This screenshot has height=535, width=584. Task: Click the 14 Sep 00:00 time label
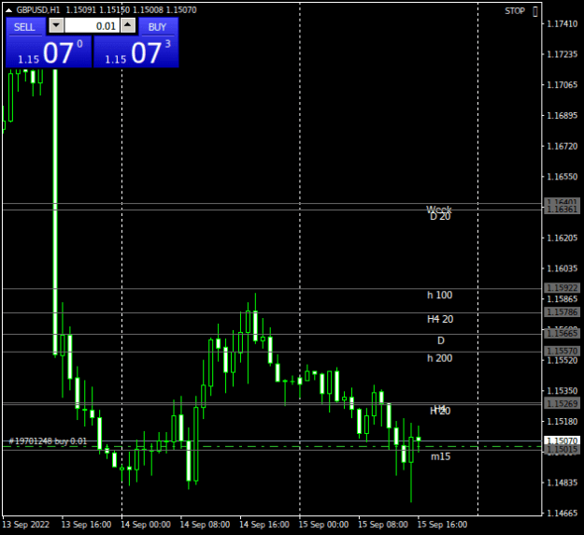coord(146,525)
